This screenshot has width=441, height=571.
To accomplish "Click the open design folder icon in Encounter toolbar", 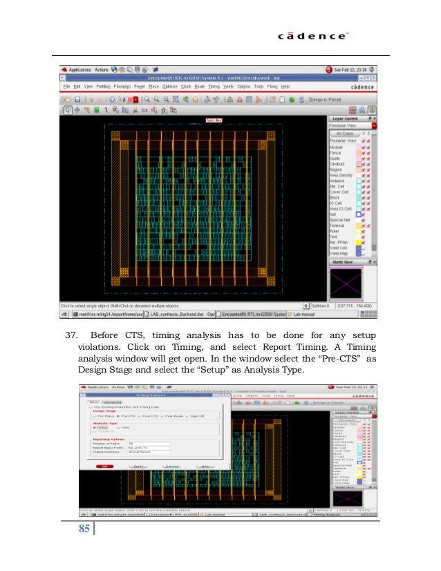I will pos(66,100).
